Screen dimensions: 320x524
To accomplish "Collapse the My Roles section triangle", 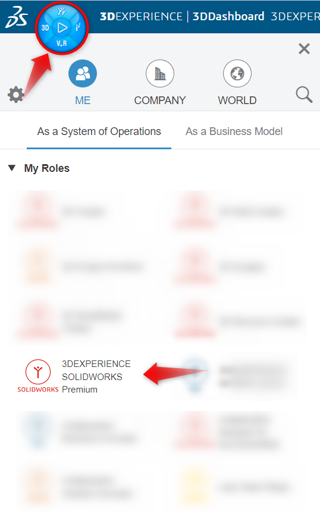I will point(12,168).
